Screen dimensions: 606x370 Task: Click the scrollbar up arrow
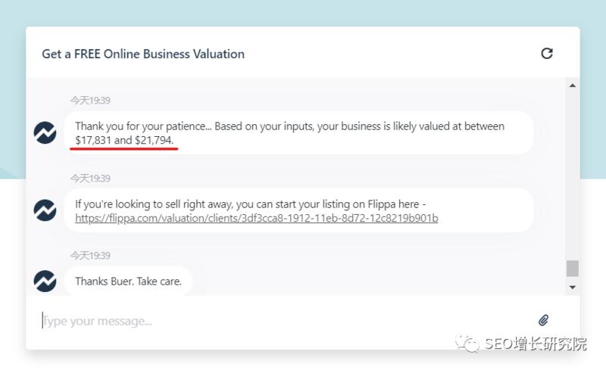573,86
